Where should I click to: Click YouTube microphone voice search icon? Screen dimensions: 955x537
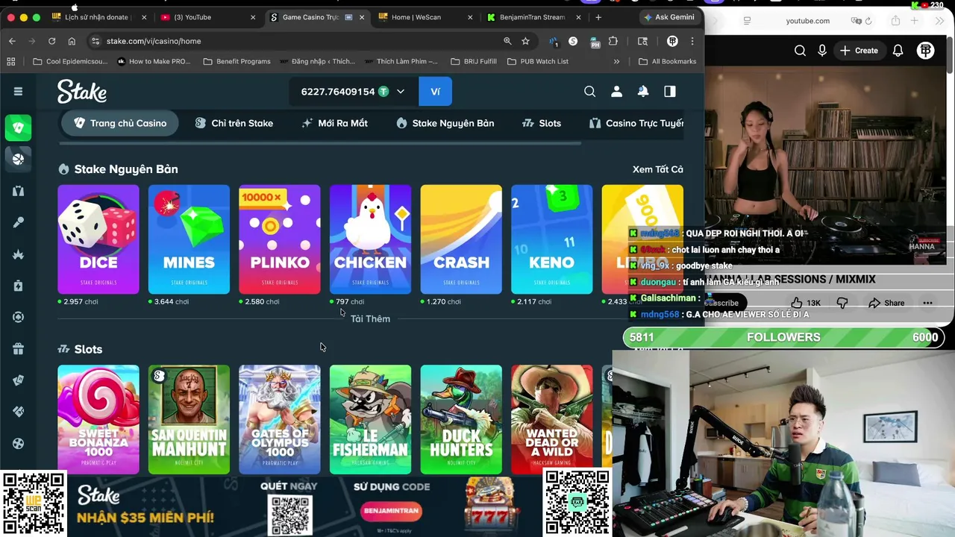click(821, 50)
